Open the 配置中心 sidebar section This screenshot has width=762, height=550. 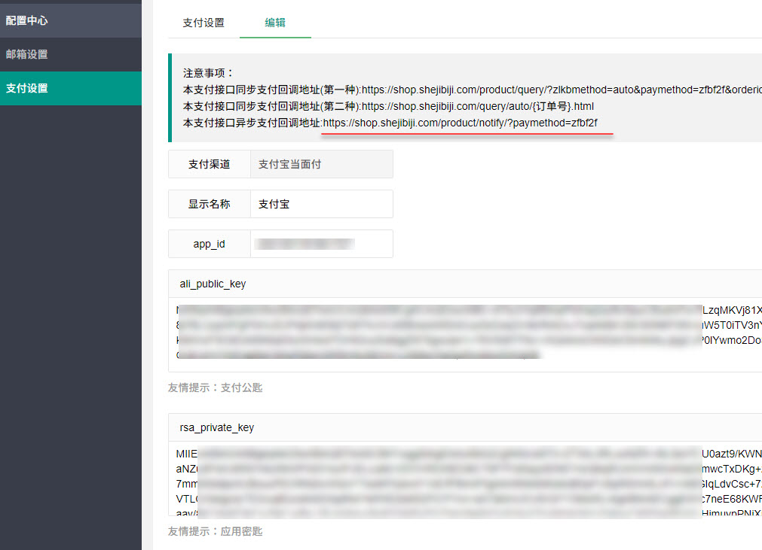point(27,20)
